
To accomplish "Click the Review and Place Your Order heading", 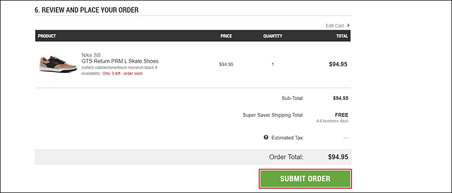I will [87, 10].
